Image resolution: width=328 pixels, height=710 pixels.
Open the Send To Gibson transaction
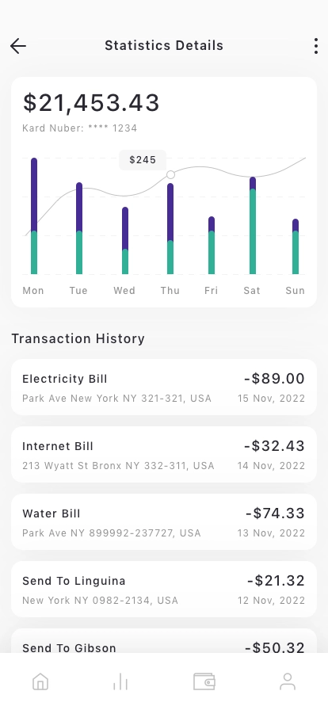pos(164,641)
